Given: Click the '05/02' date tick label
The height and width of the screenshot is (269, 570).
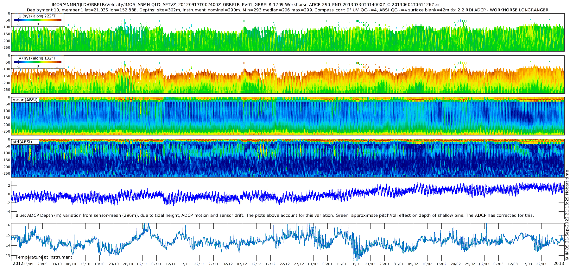Looking at the screenshot, I should (x=413, y=264).
